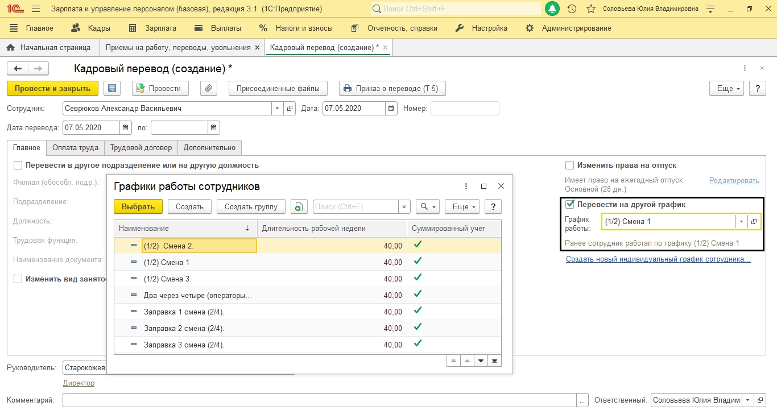Click the Создать новый индивидуальный график link
Image resolution: width=777 pixels, height=414 pixels.
pos(658,259)
